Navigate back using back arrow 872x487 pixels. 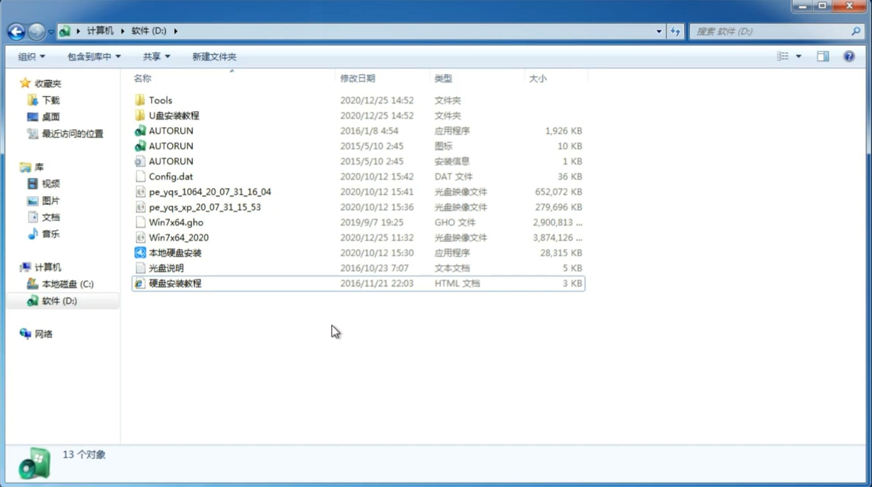[16, 30]
